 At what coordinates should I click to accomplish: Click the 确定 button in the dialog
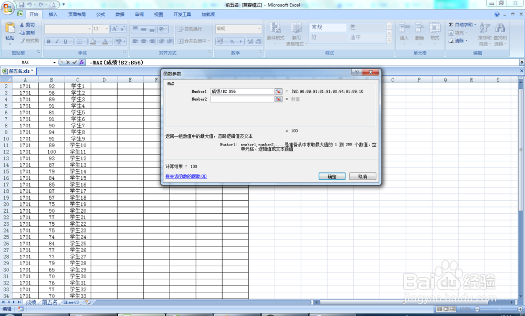click(332, 177)
